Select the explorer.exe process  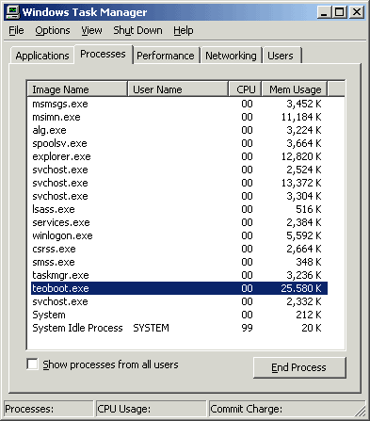tap(179, 156)
